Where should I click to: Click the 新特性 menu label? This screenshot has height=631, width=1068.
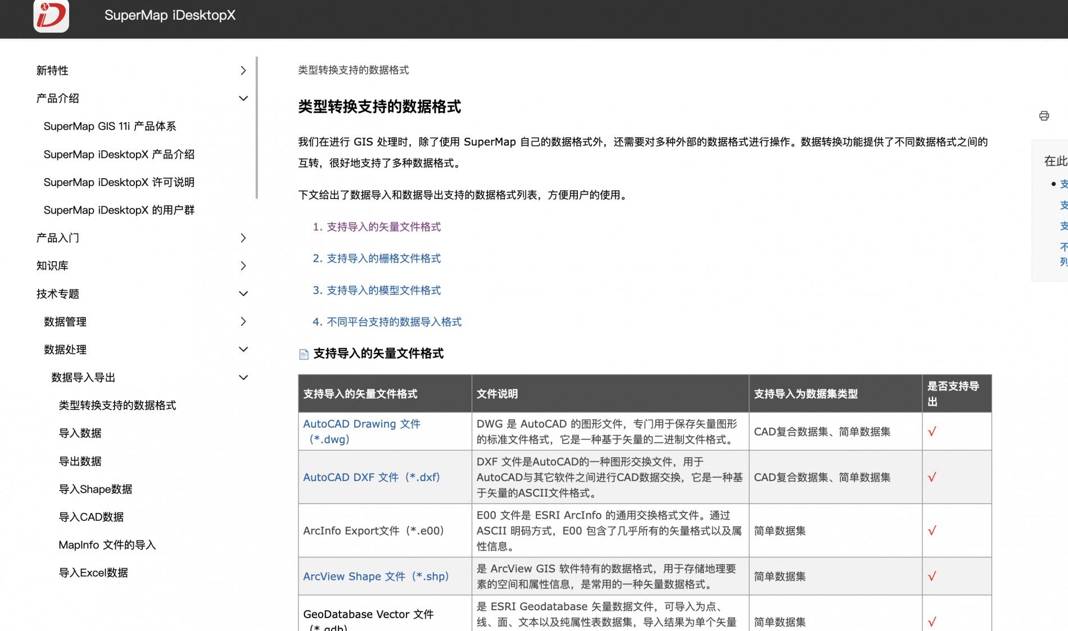coord(52,70)
